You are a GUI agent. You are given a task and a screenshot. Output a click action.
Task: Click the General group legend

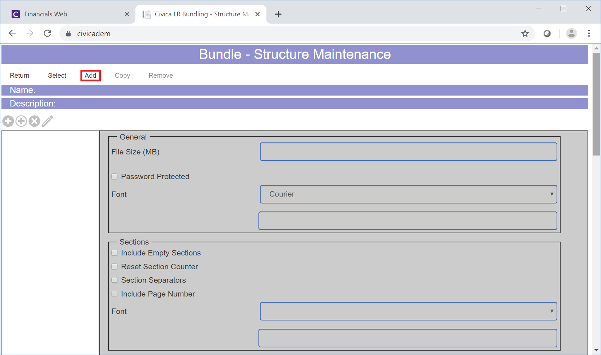pyautogui.click(x=133, y=137)
